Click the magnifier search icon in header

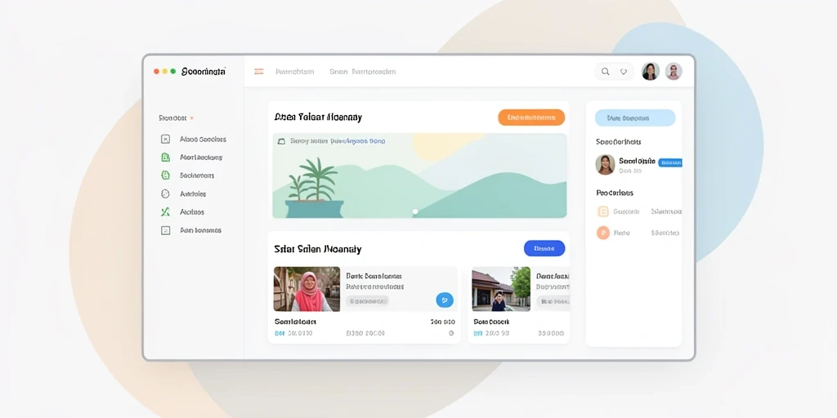pyautogui.click(x=606, y=72)
